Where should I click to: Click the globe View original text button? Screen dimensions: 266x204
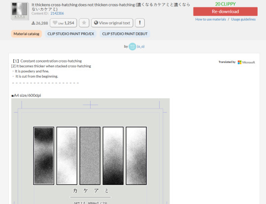click(x=112, y=23)
